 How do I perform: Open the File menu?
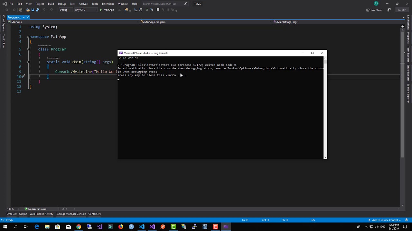tap(11, 4)
